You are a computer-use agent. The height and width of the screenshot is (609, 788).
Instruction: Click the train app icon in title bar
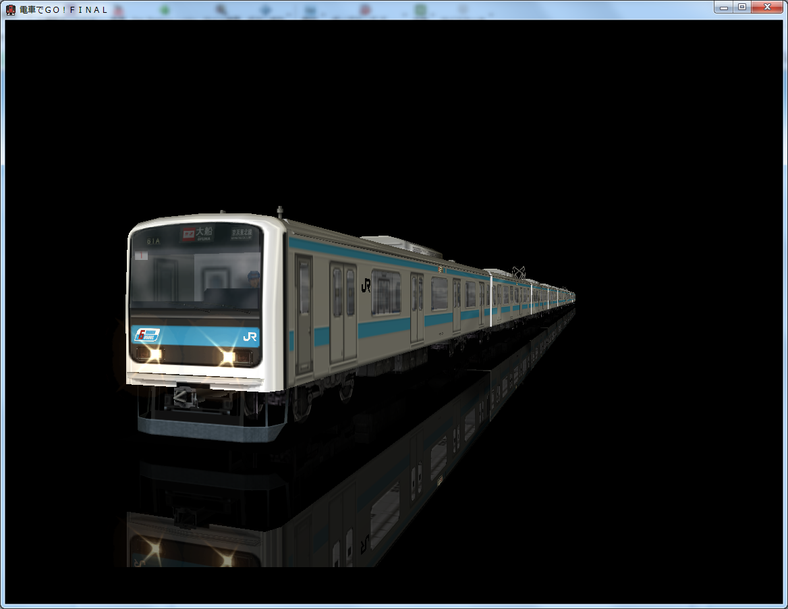click(11, 9)
